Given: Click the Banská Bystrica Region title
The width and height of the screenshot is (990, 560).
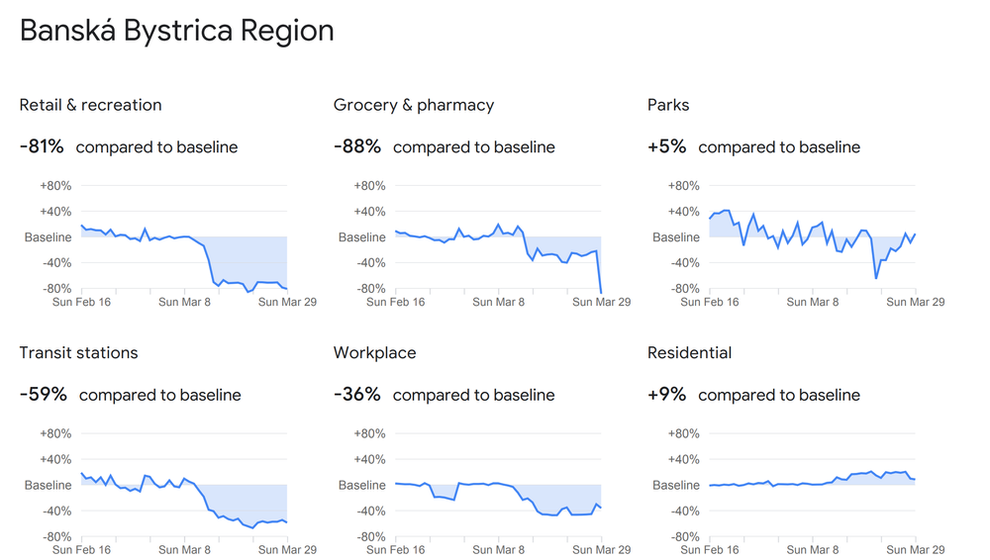Looking at the screenshot, I should [x=176, y=31].
